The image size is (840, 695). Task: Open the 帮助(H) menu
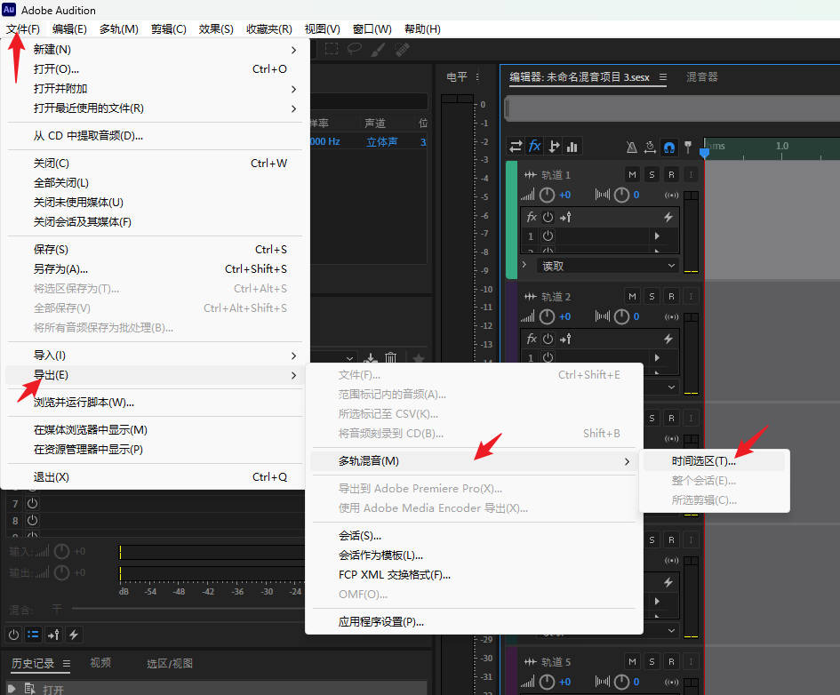pyautogui.click(x=423, y=29)
